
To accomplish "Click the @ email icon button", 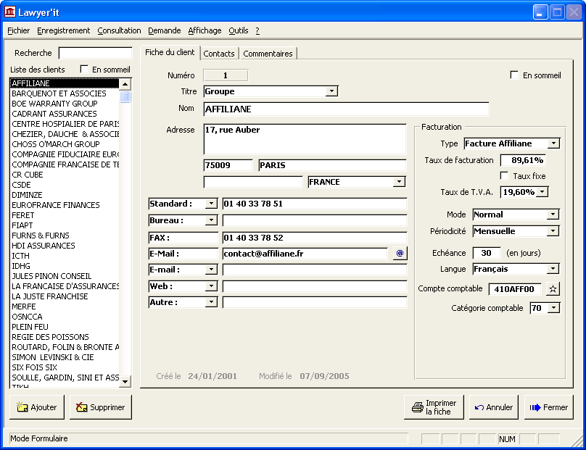I will coord(400,254).
